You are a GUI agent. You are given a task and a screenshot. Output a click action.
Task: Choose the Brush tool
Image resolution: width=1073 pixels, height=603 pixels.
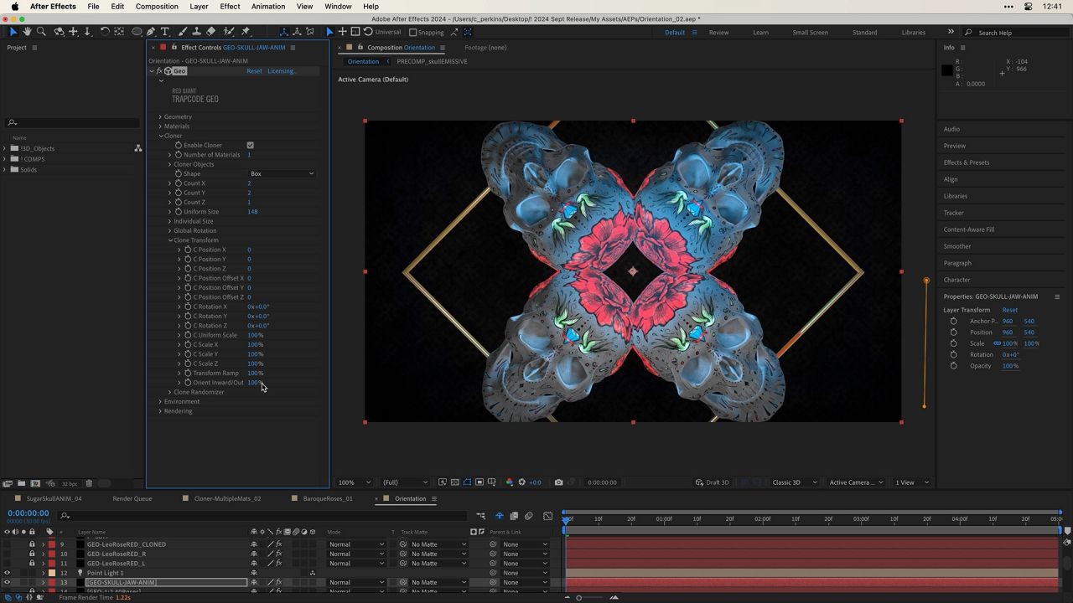point(182,32)
